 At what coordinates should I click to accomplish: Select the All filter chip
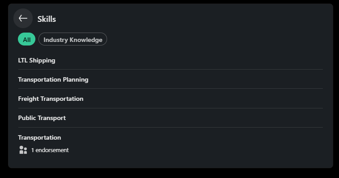tap(26, 39)
